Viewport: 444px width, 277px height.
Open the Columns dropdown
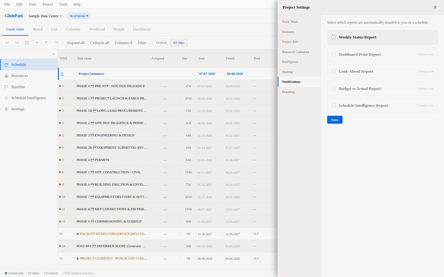point(123,42)
